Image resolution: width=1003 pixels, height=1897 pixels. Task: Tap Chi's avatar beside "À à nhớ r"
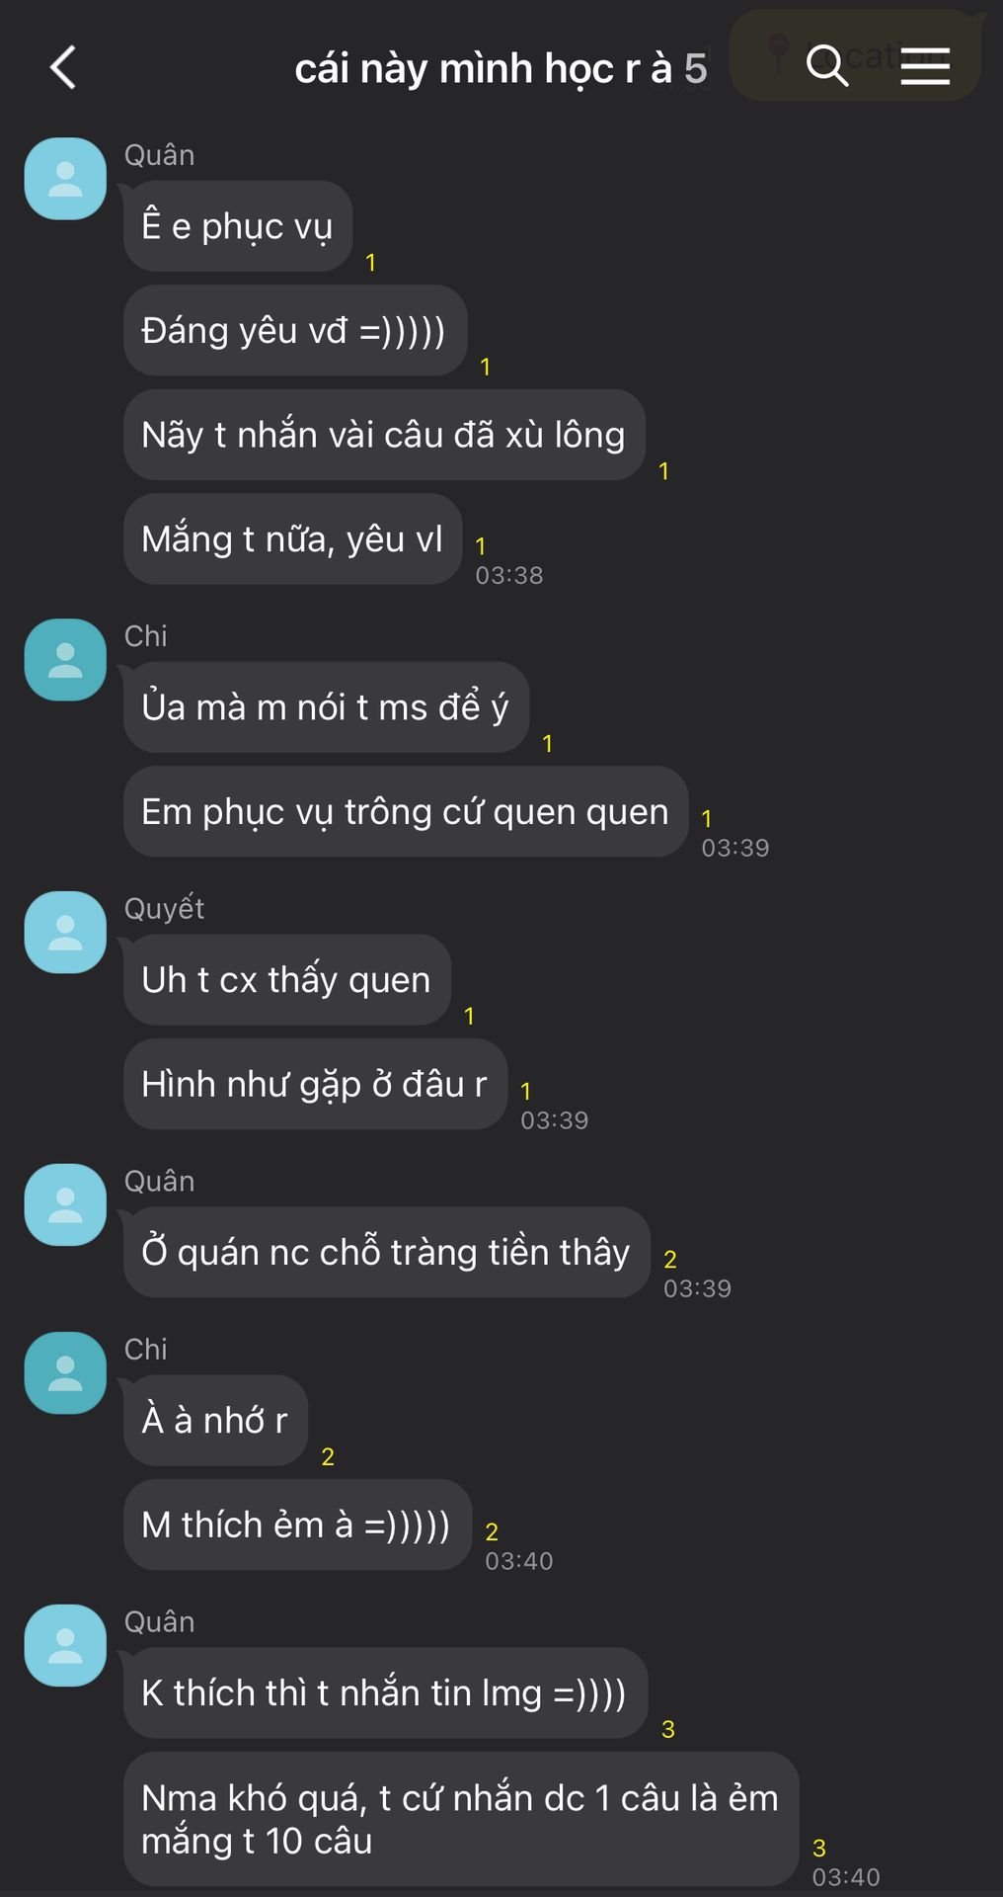pyautogui.click(x=65, y=1373)
